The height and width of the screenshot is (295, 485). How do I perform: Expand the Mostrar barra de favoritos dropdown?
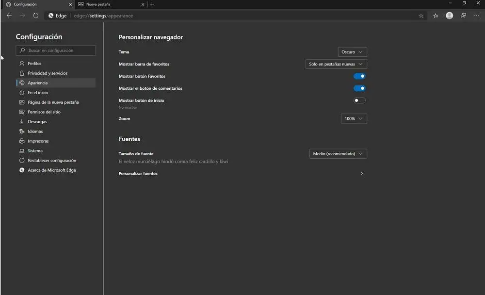click(336, 64)
